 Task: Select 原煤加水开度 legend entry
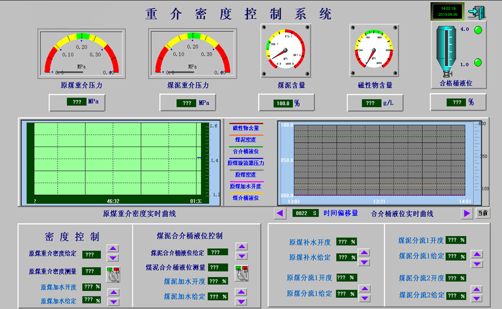[246, 186]
